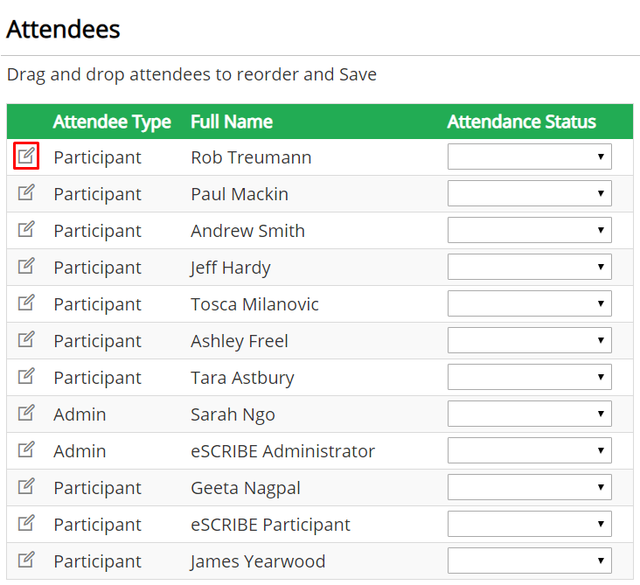Image resolution: width=640 pixels, height=585 pixels.
Task: Open Sarah Ngo's attendance status dropdown
Action: tap(529, 414)
